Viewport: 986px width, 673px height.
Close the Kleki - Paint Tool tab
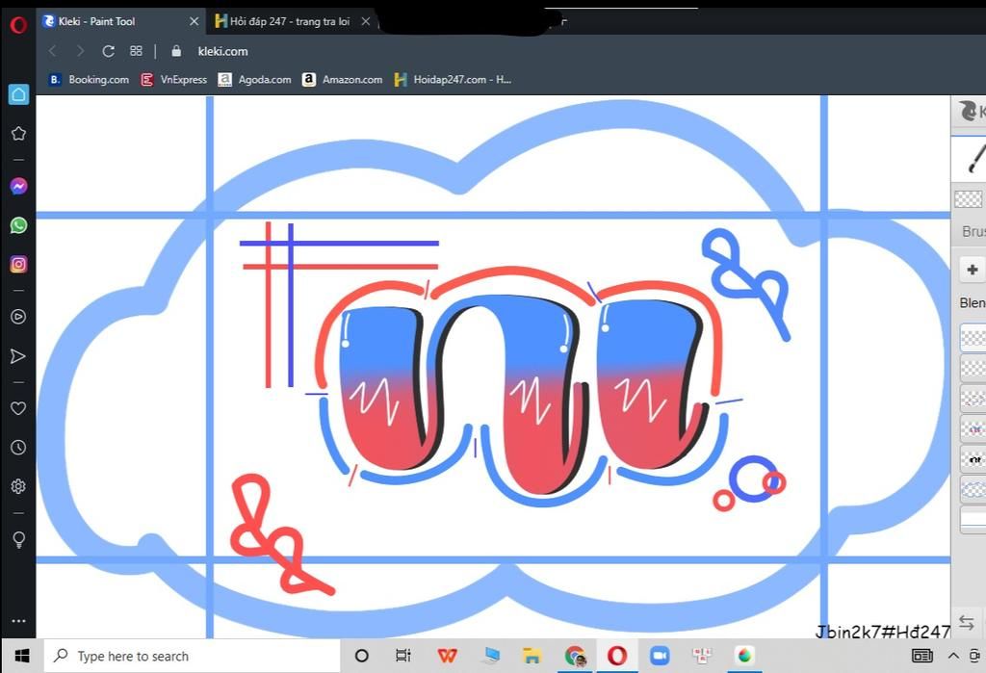(195, 21)
